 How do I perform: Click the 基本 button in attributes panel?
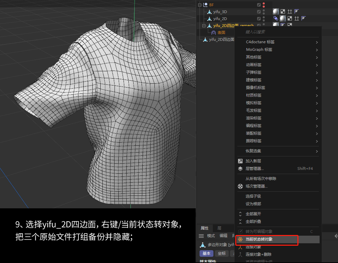pos(206,253)
